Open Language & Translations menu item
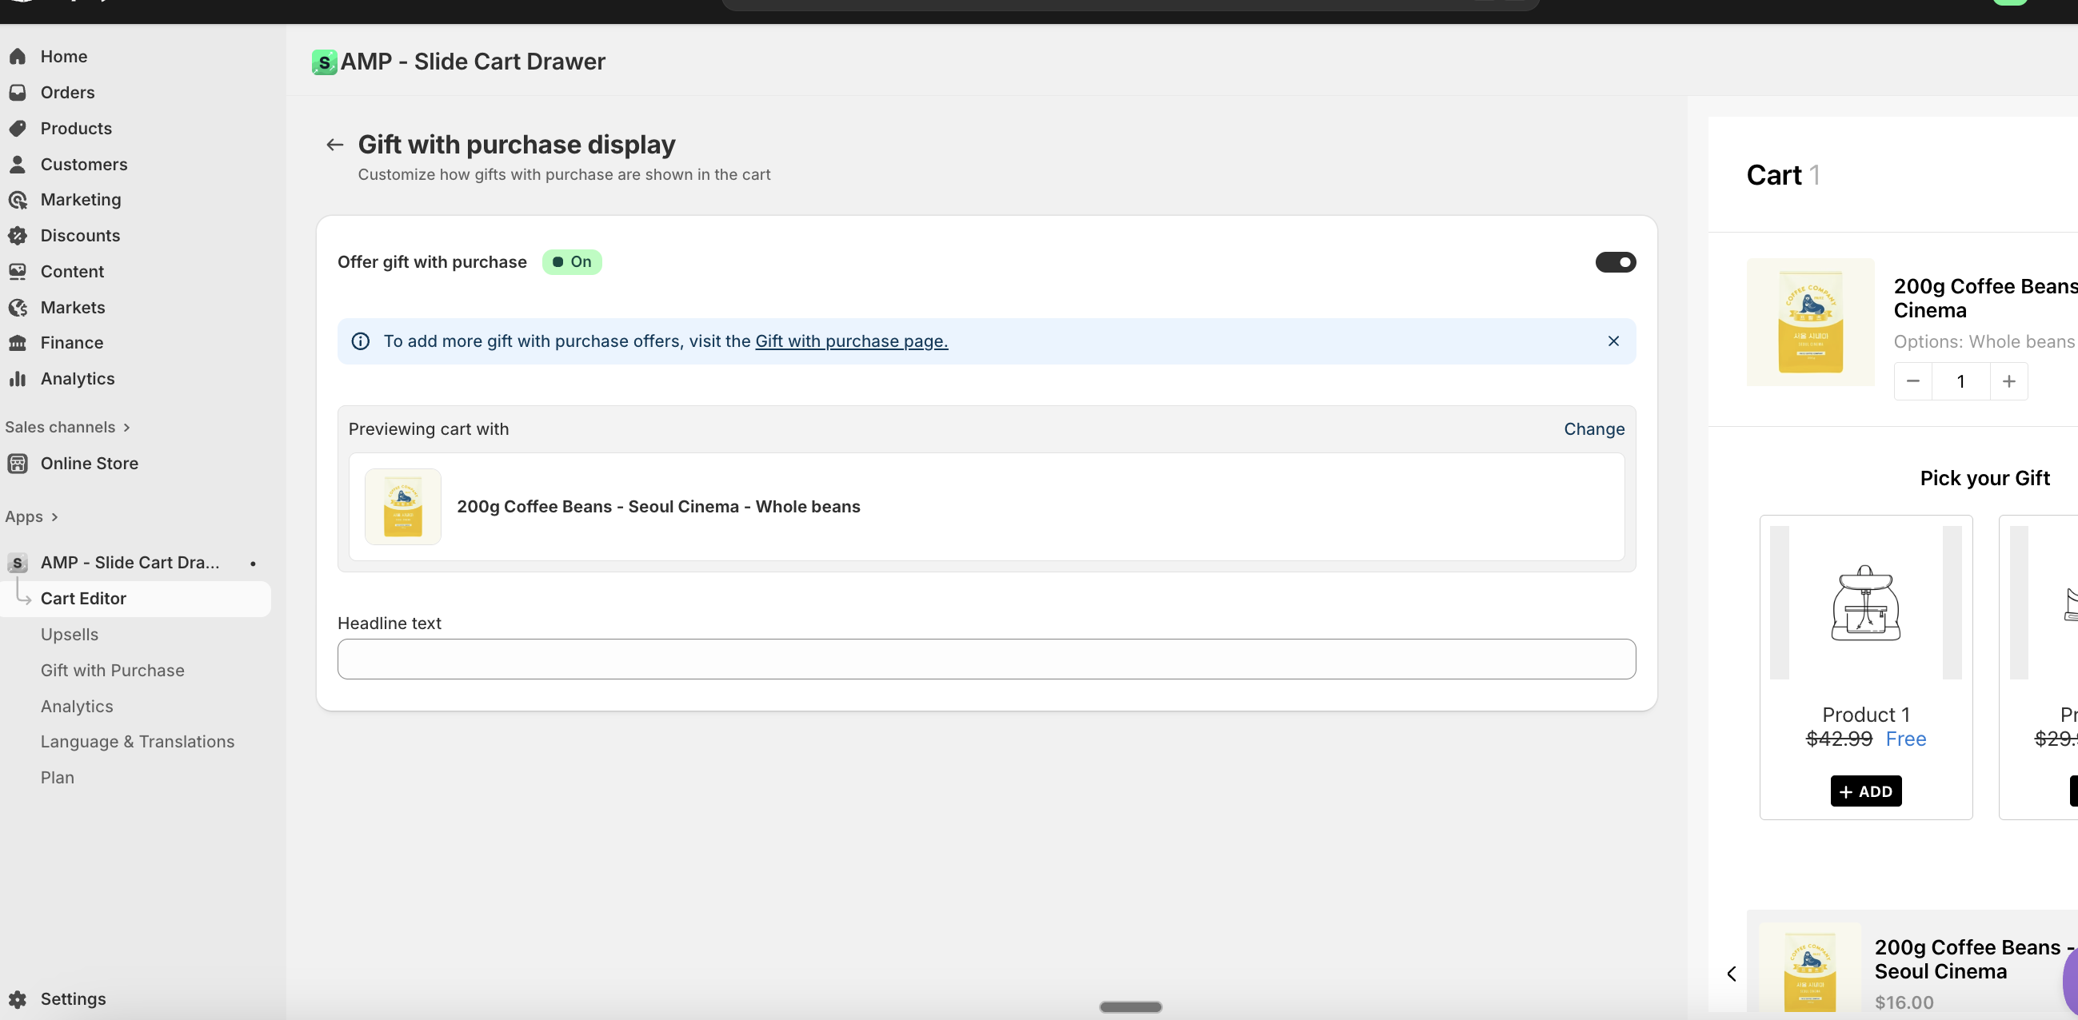This screenshot has width=2078, height=1020. 137,742
